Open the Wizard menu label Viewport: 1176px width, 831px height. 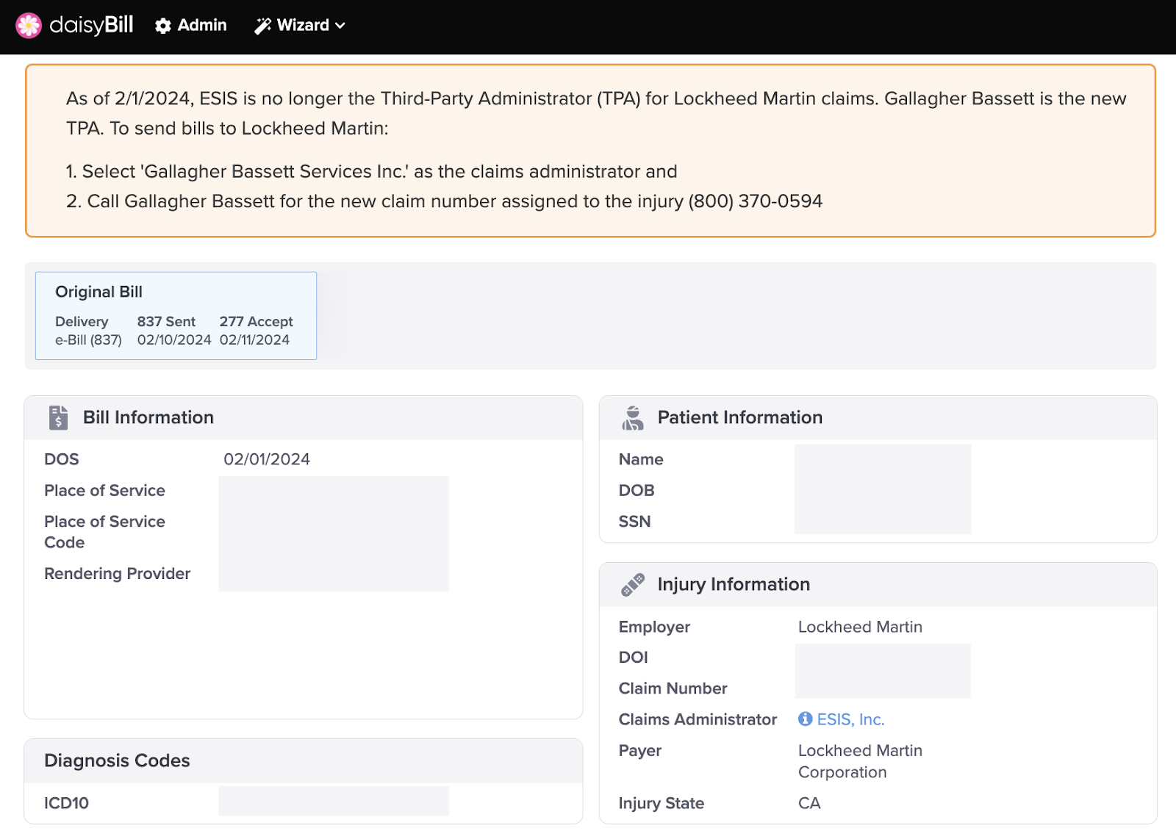pos(303,26)
